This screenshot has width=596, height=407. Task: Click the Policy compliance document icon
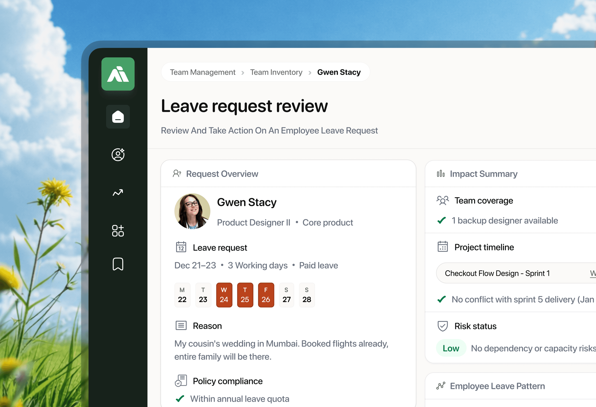181,381
